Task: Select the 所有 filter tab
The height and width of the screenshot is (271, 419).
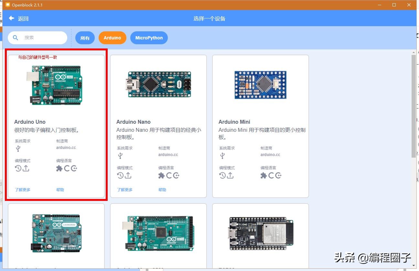Action: tap(85, 38)
